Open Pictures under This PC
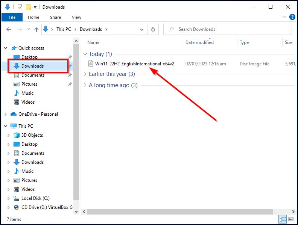298x225 pixels. 29,180
